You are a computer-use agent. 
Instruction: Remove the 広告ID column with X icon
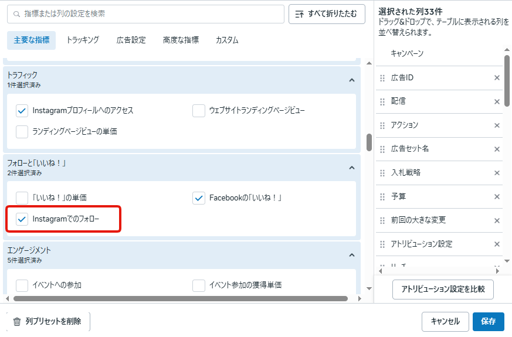click(x=497, y=78)
